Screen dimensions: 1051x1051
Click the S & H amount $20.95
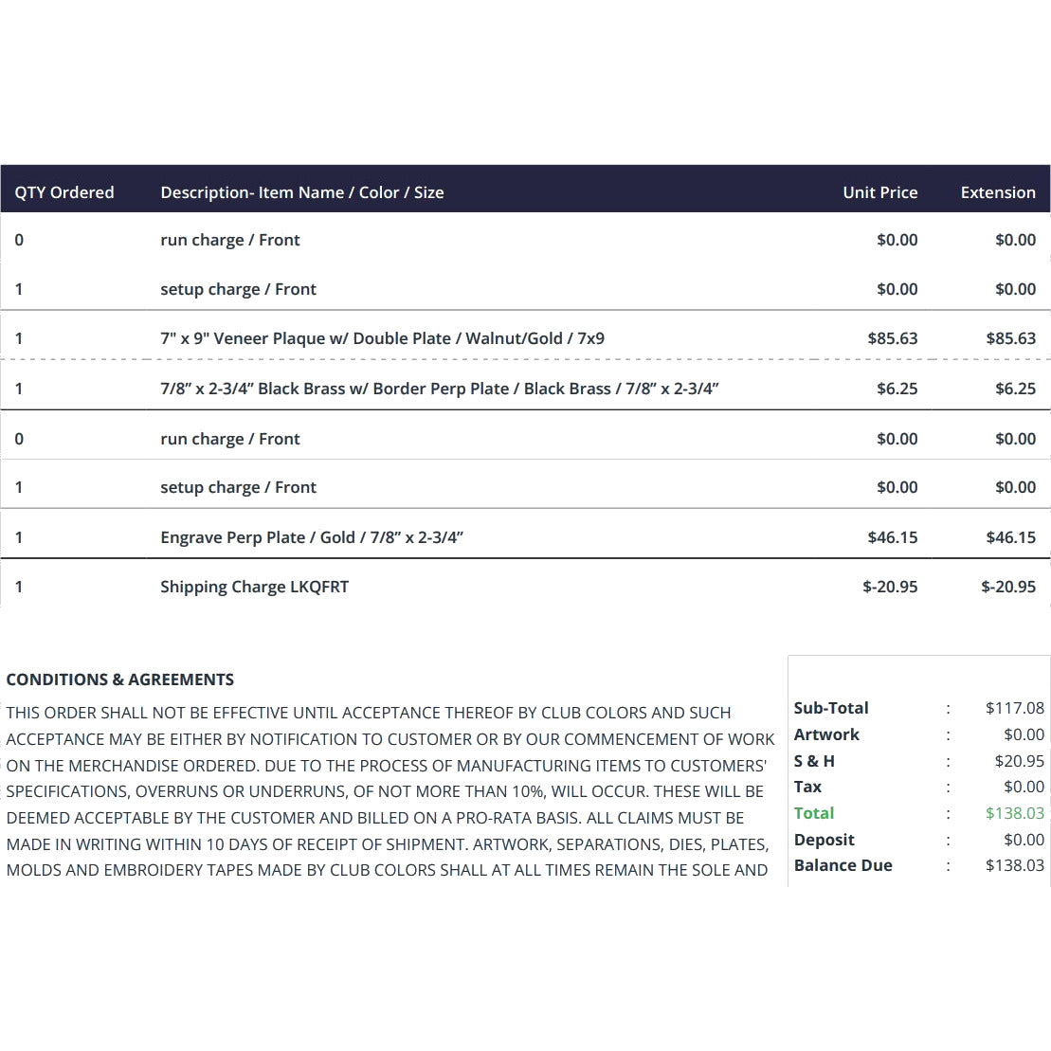1019,761
